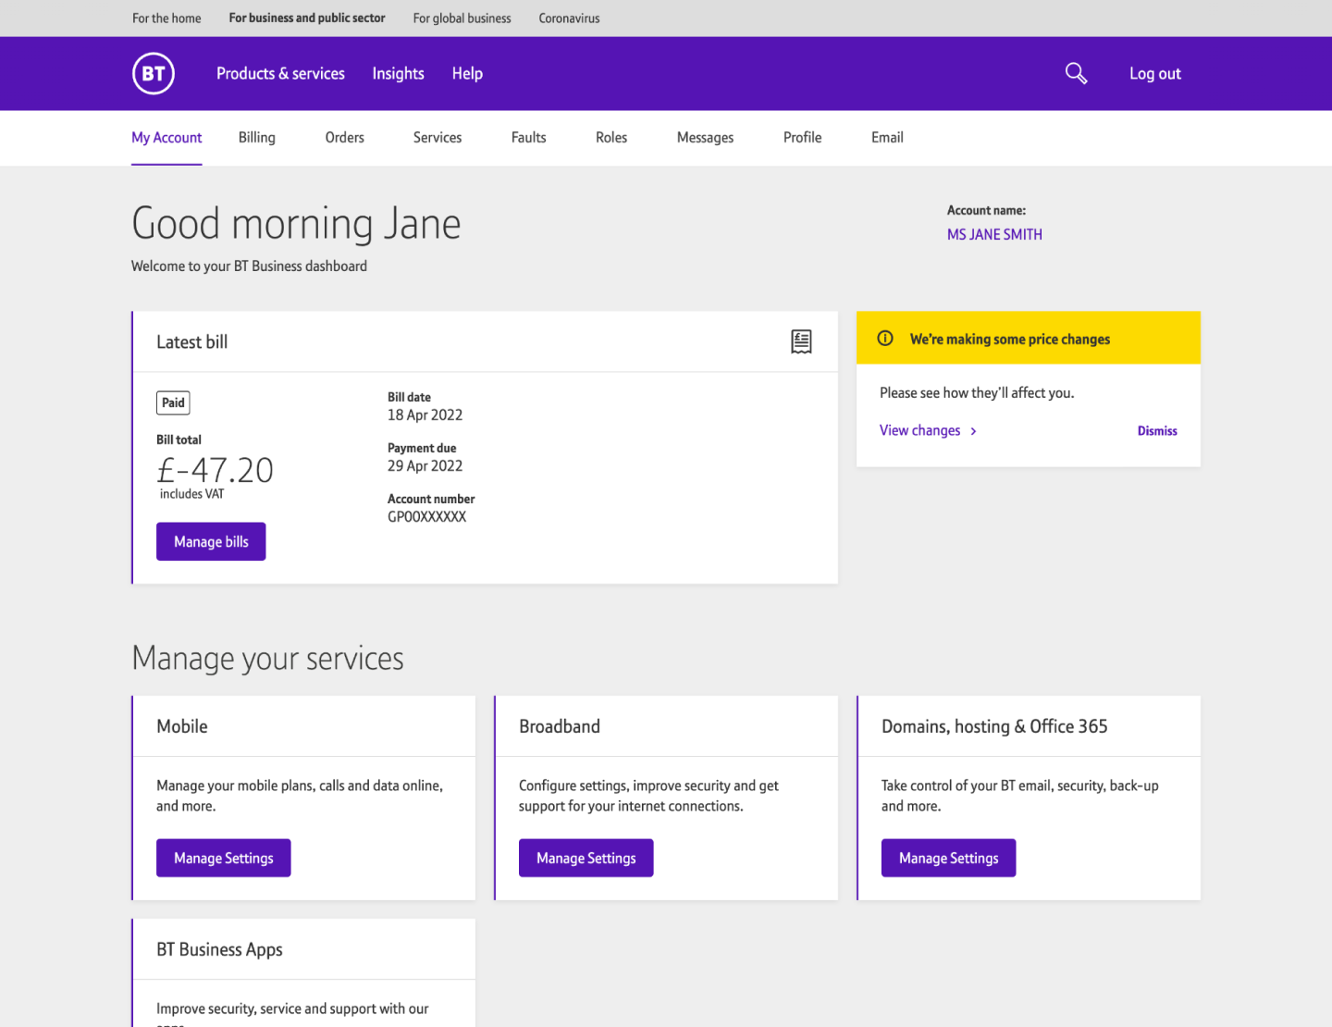
Task: Open the Messages tab
Action: (x=705, y=138)
